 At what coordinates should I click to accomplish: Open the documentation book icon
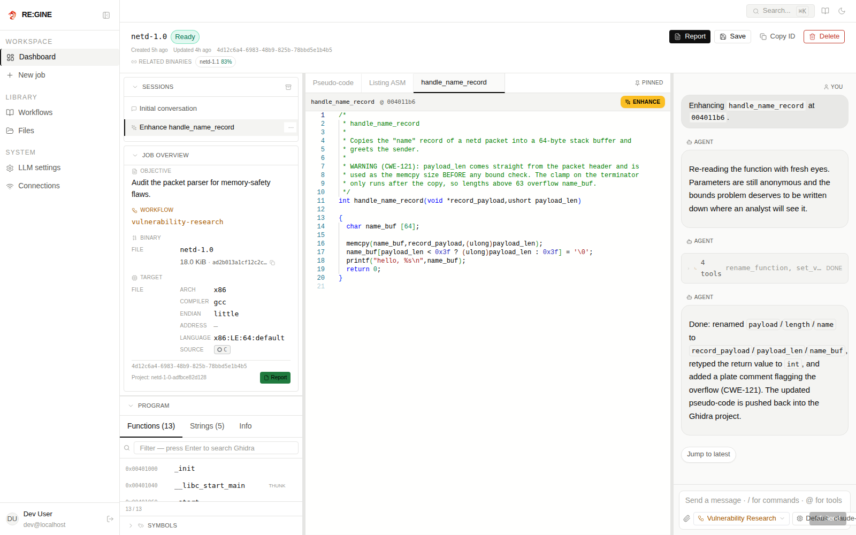click(x=826, y=11)
